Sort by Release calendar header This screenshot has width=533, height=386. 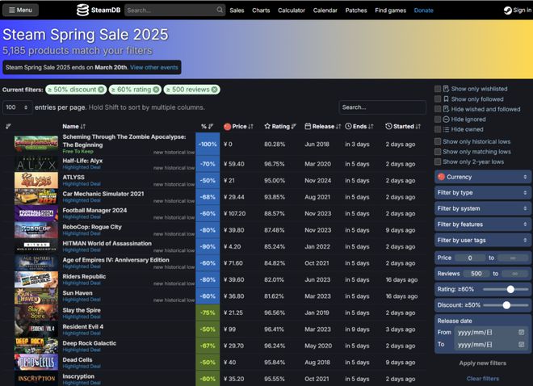coord(322,127)
